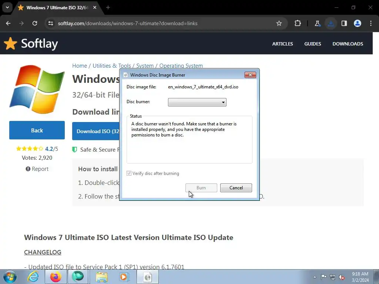Open Internet Explorer from the taskbar
Screen dimensions: 379x284
tap(33, 277)
